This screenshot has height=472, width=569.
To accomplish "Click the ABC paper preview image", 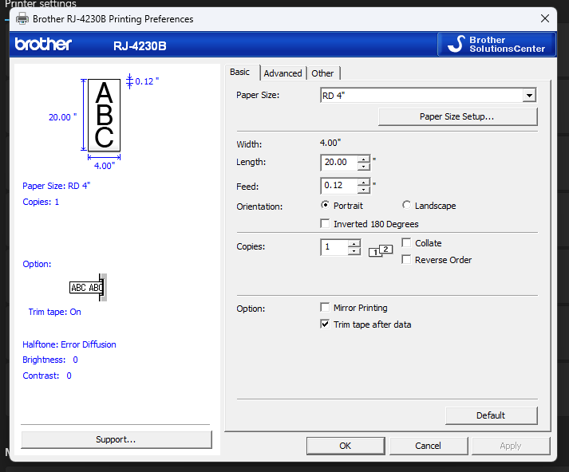I will coord(104,115).
